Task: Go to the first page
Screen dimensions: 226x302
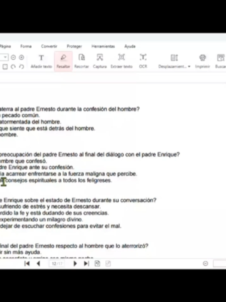Action: click(27, 264)
